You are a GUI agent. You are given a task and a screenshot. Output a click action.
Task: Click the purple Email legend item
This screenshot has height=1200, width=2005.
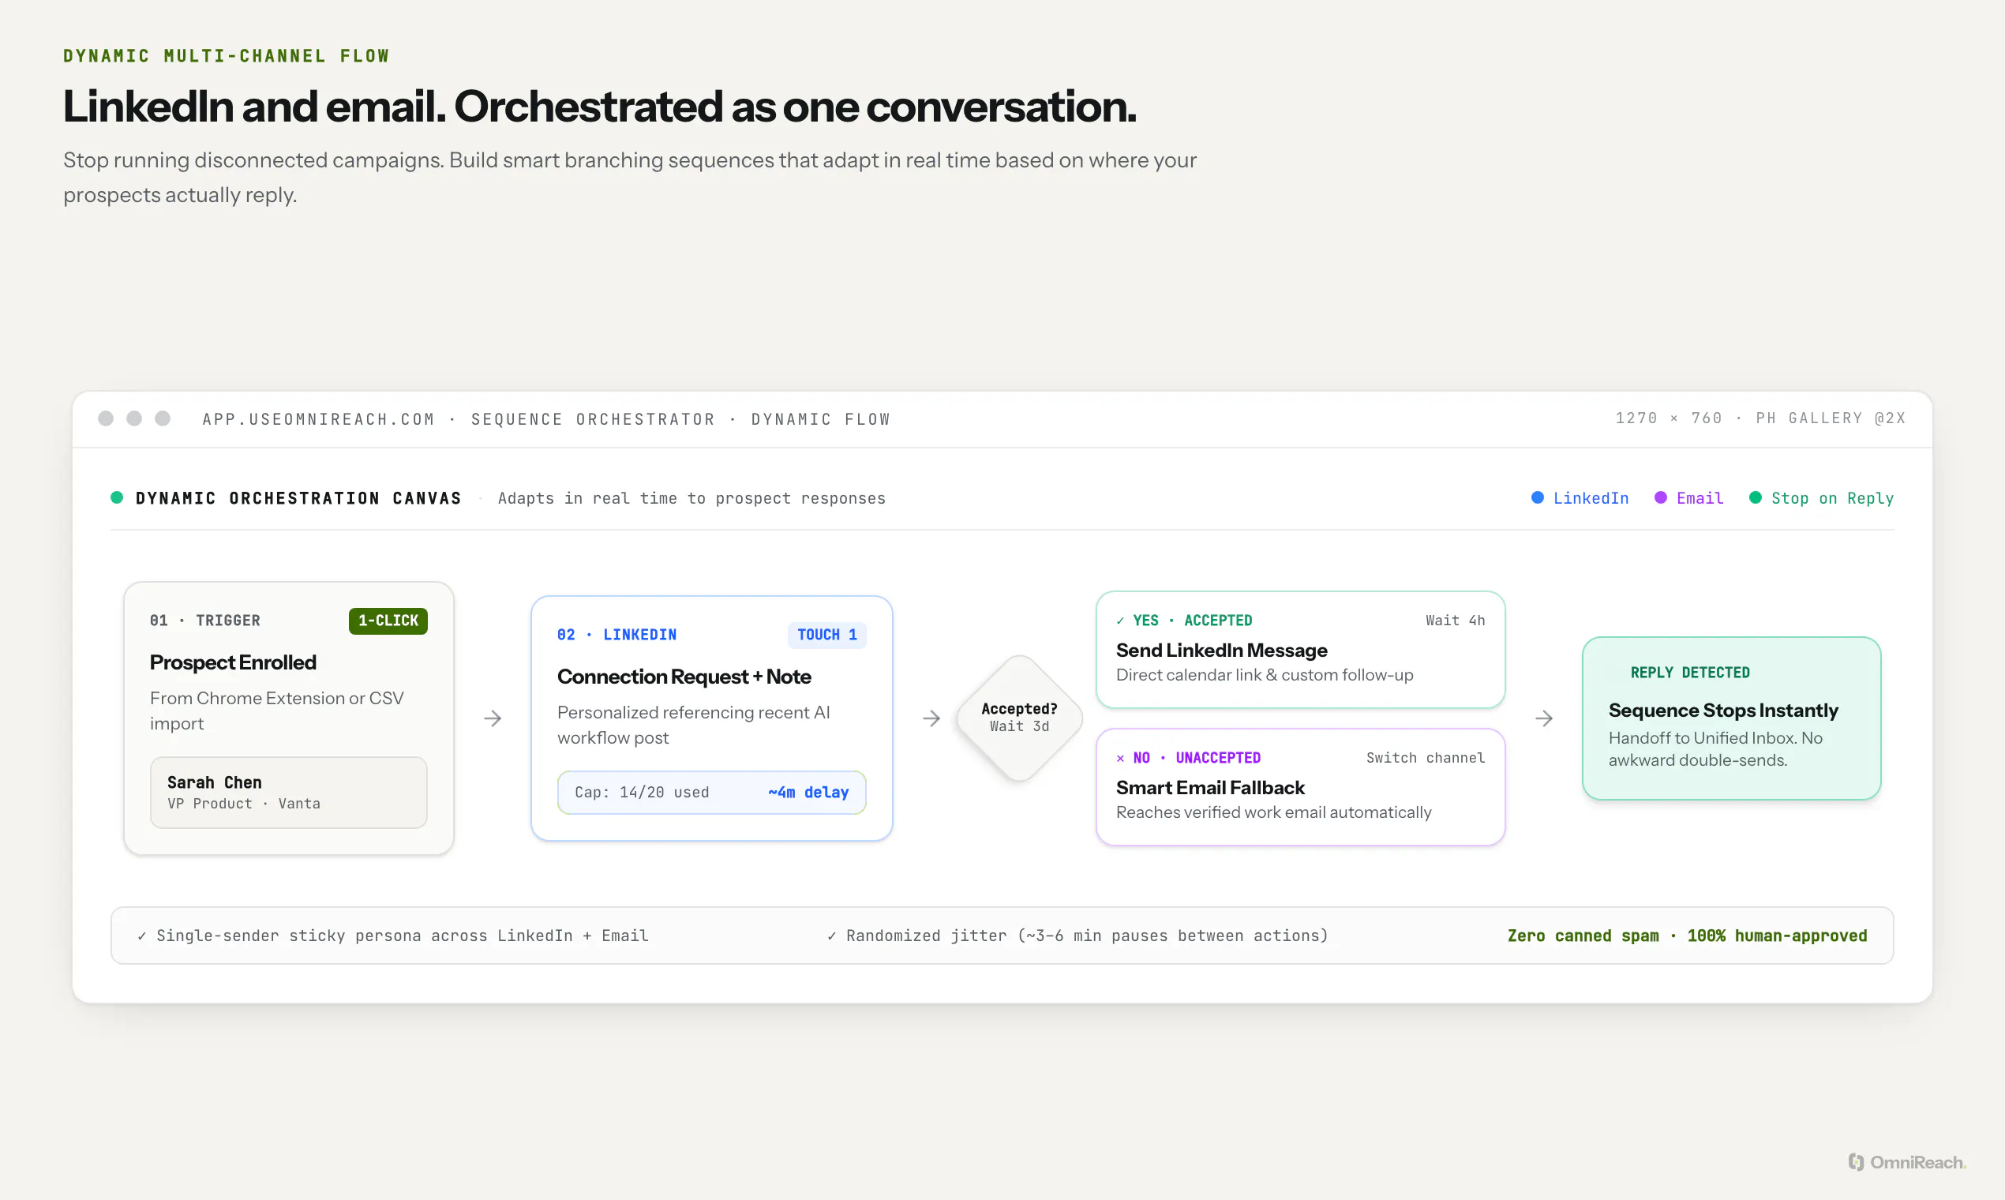[1689, 498]
